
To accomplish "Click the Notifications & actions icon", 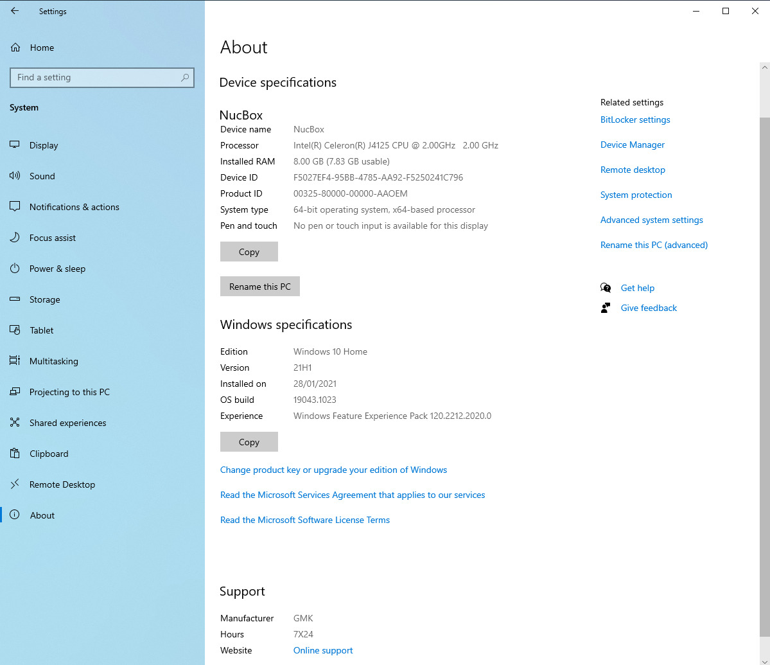I will [x=15, y=207].
